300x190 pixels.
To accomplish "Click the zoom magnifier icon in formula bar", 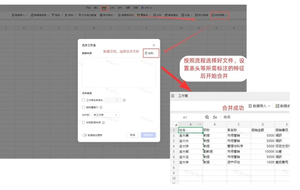I will click(207, 117).
